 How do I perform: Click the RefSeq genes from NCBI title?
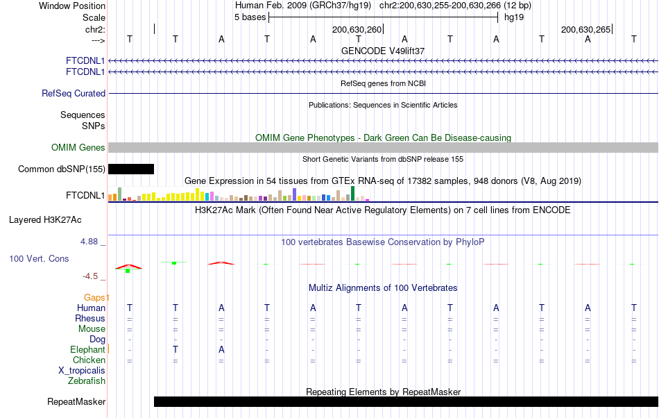[x=383, y=83]
